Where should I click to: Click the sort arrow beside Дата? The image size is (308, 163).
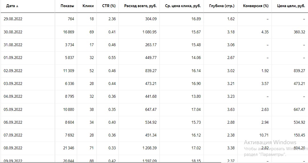(x=17, y=6)
